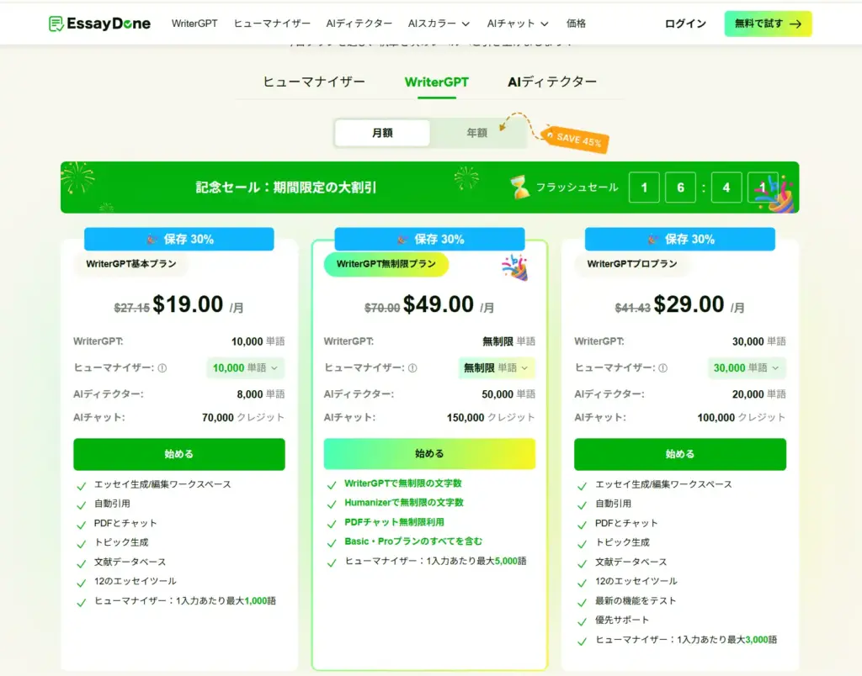Click 始める button for WriterGPT基本プラン
This screenshot has width=862, height=676.
click(178, 454)
